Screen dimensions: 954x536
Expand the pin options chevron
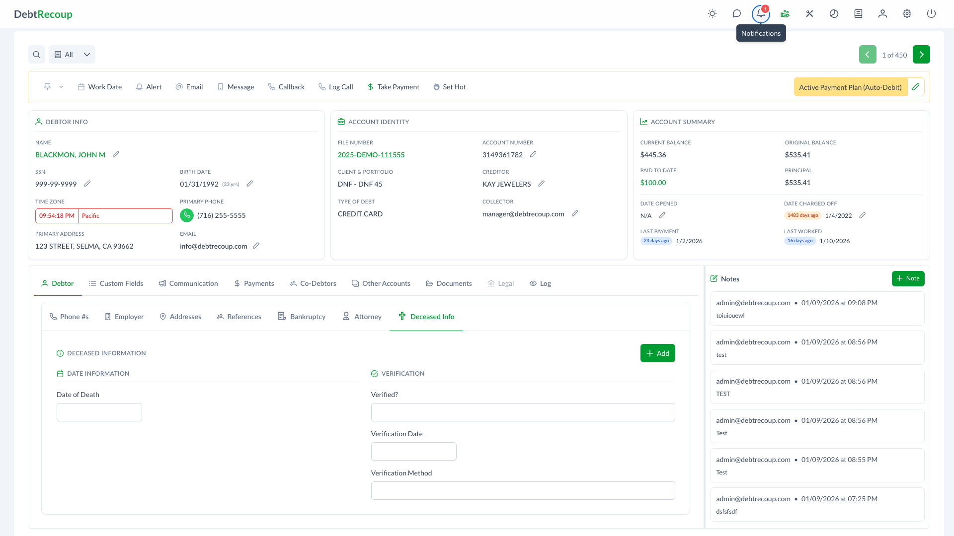tap(61, 87)
